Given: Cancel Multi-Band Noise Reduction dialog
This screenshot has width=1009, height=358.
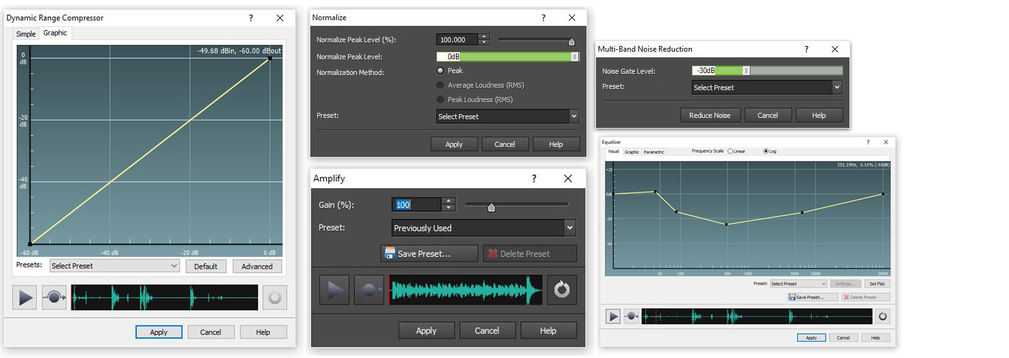Looking at the screenshot, I should [767, 115].
